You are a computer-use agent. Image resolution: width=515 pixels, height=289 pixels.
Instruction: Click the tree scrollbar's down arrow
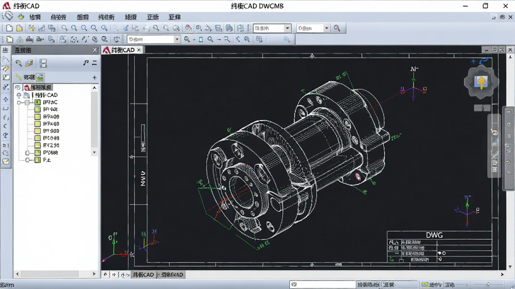95,153
